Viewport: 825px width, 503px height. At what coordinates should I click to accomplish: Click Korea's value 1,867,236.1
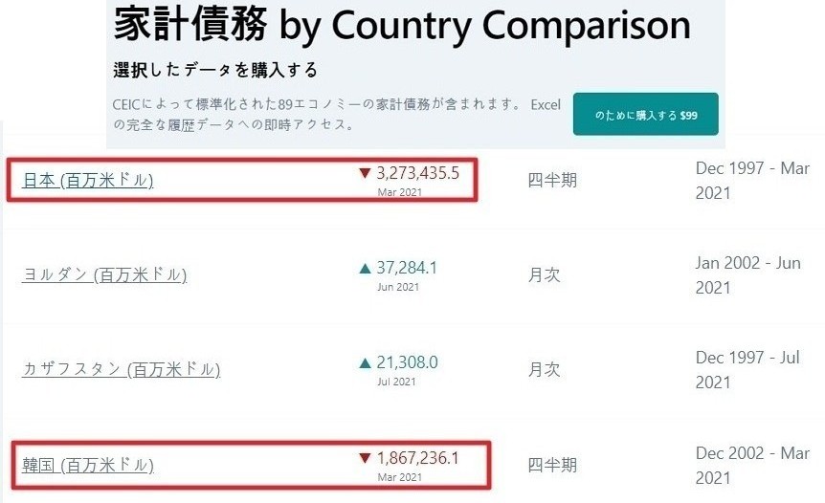pos(417,458)
